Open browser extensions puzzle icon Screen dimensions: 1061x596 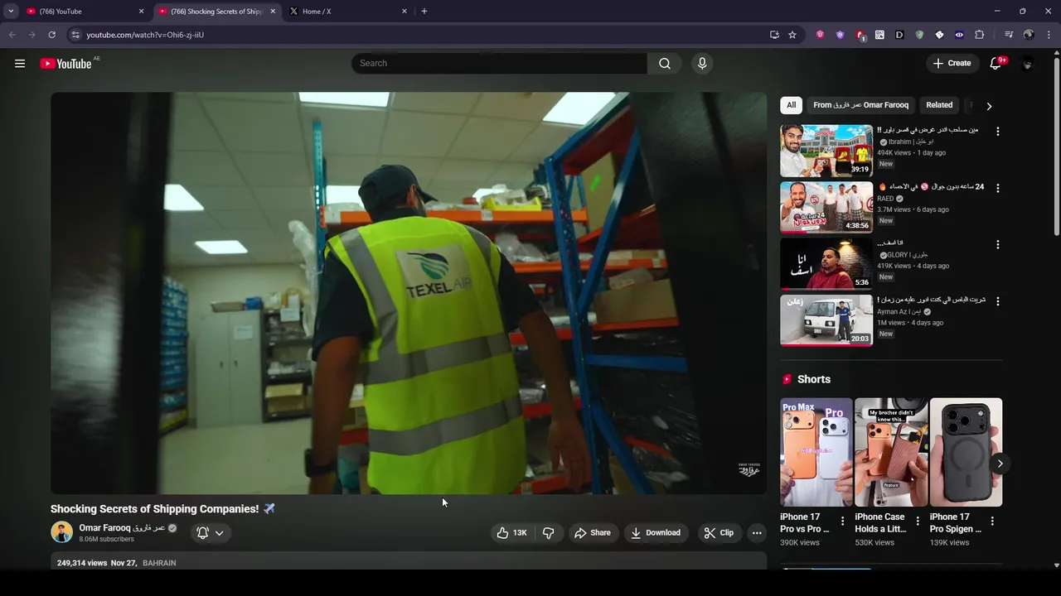[x=980, y=35]
